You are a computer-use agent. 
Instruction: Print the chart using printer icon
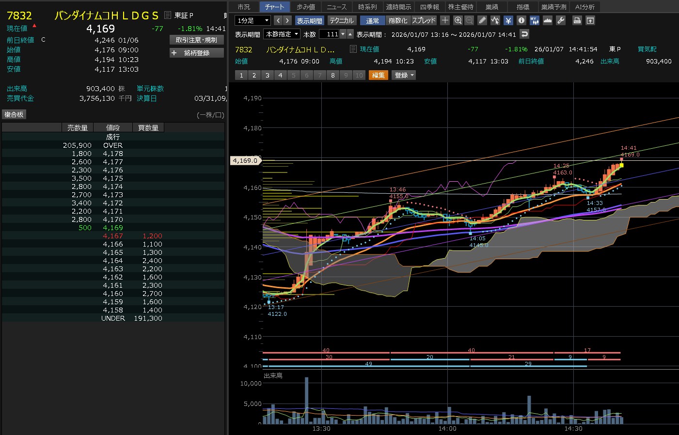(577, 20)
